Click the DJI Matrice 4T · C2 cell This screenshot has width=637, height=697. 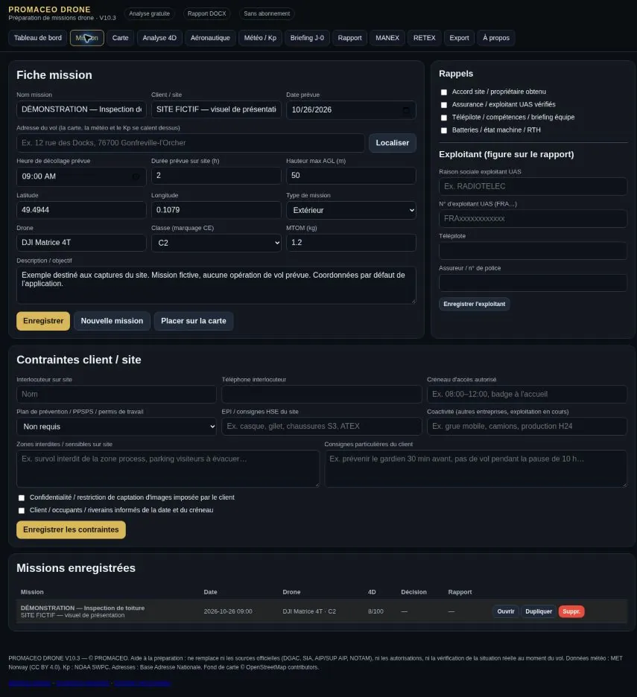click(x=309, y=611)
